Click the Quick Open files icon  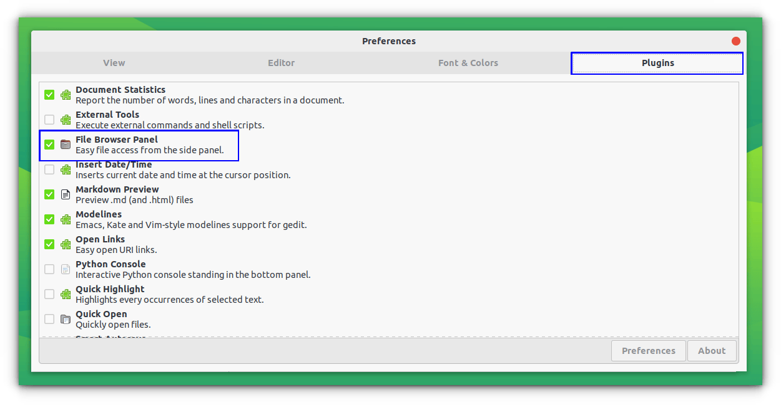[x=66, y=319]
